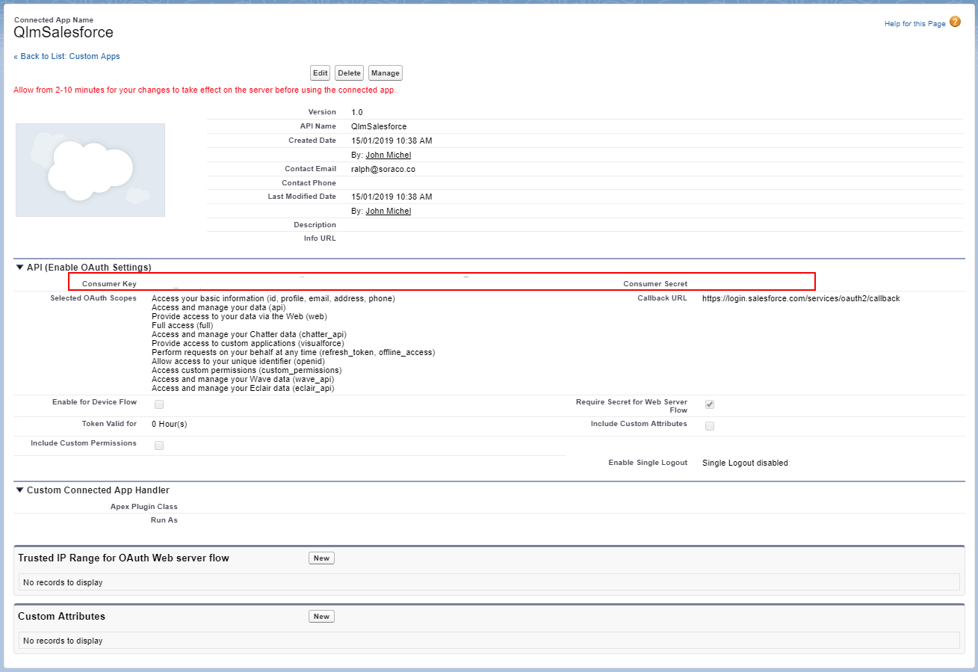Click the wave_api scope line

pos(243,379)
